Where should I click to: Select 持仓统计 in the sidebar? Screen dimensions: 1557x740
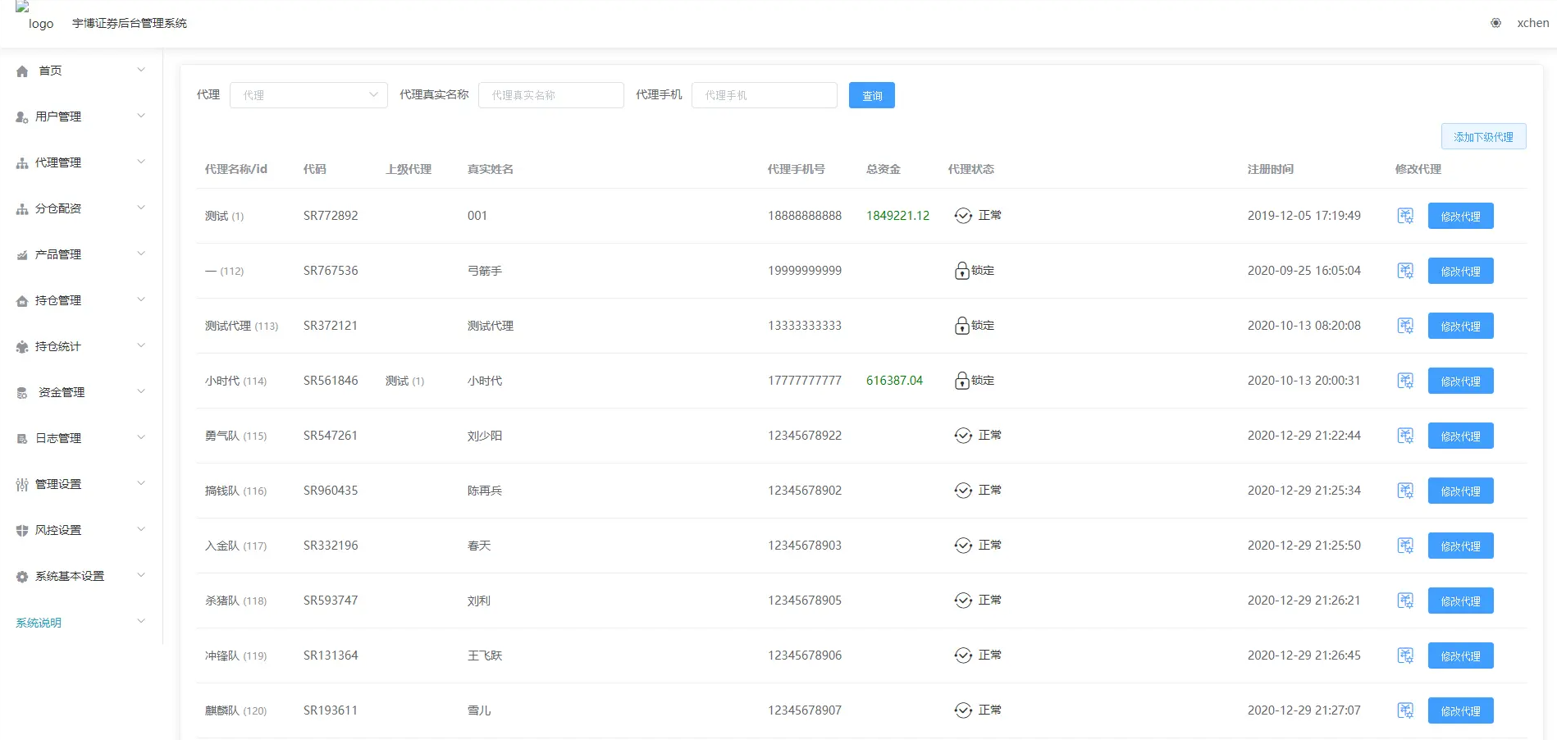(x=58, y=346)
